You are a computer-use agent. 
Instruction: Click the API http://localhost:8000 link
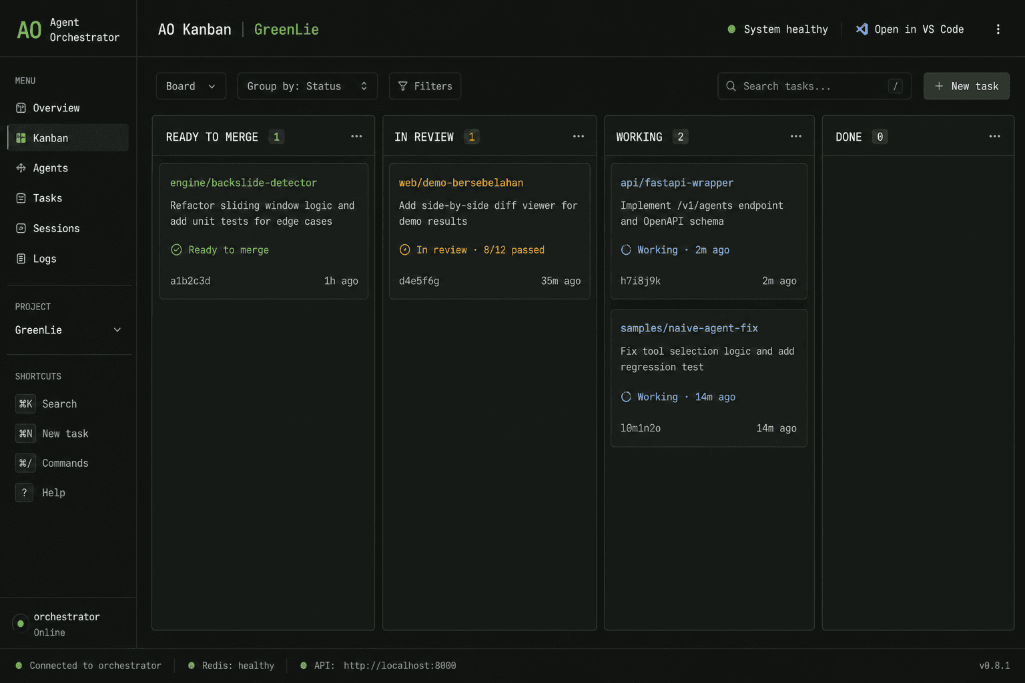400,666
